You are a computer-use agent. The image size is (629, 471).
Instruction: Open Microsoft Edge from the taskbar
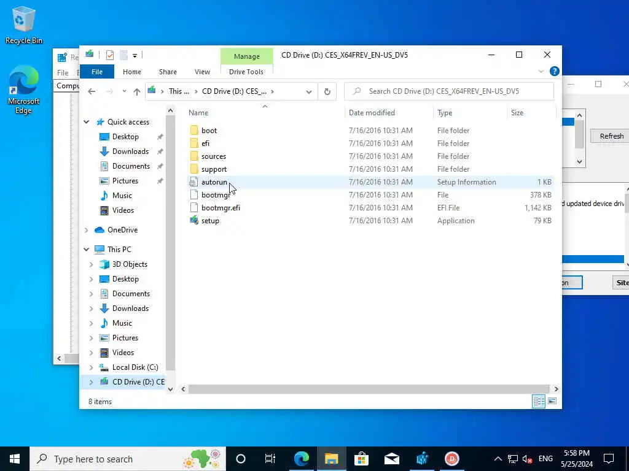coord(302,459)
